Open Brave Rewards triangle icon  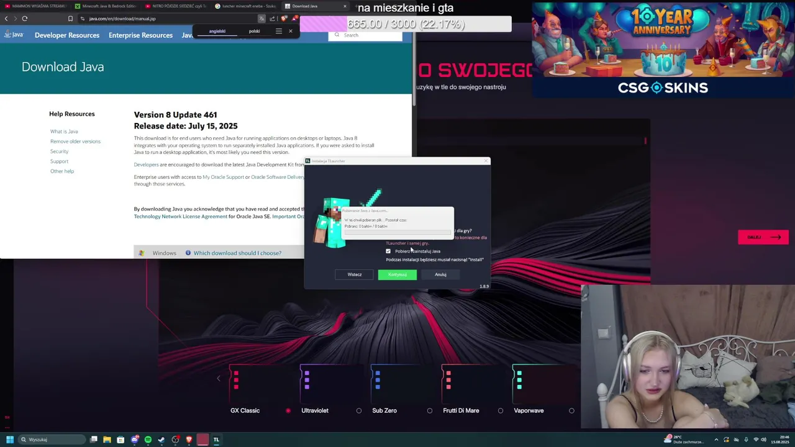click(x=294, y=19)
